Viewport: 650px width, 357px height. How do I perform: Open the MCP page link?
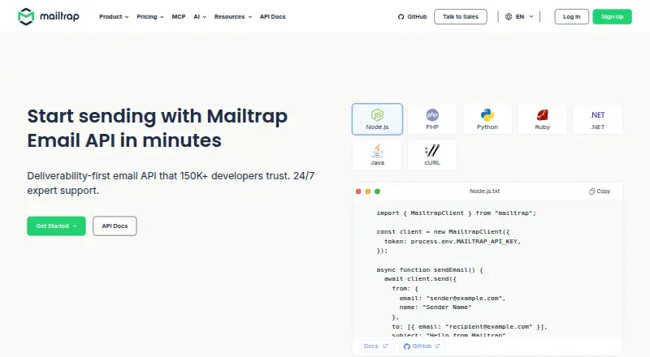179,16
